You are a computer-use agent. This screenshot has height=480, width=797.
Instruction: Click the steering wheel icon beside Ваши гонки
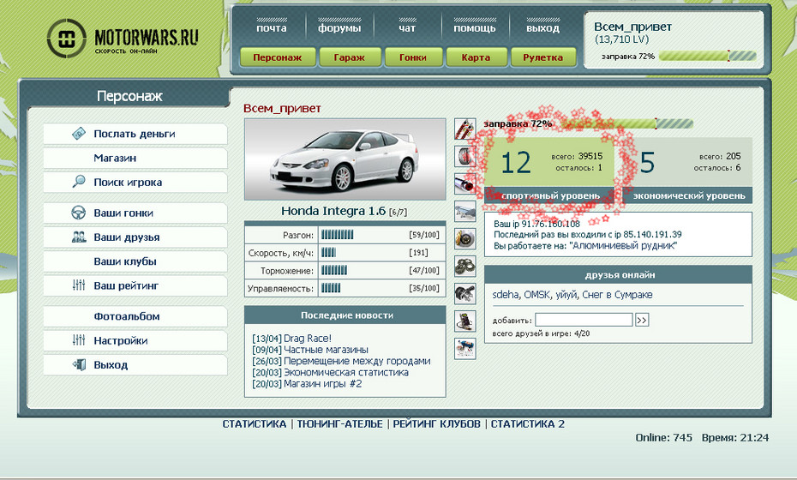(79, 213)
